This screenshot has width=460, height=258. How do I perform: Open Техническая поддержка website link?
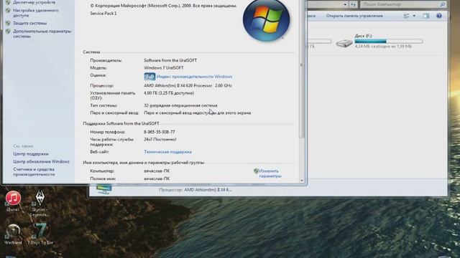click(167, 152)
